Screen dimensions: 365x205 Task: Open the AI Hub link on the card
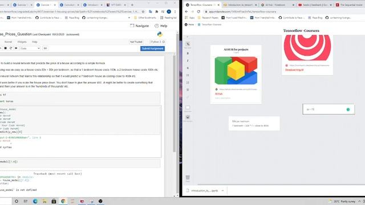(x=218, y=94)
